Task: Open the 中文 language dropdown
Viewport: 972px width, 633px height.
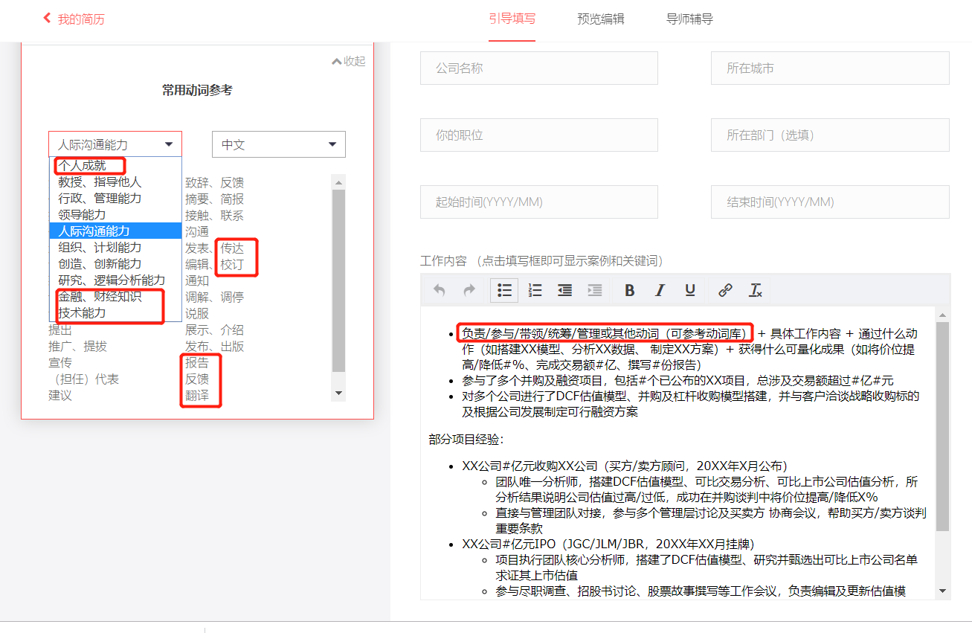Action: (279, 144)
